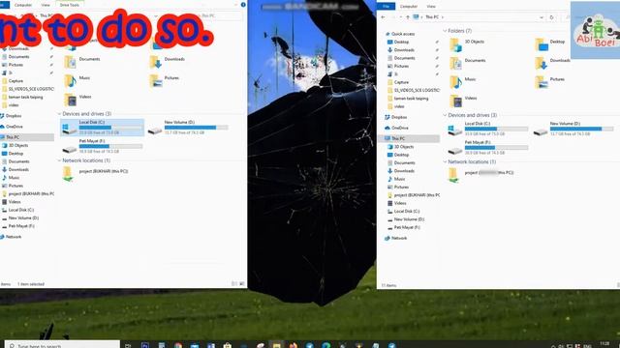The width and height of the screenshot is (620, 348).
Task: Open File Explorer on the taskbar
Action: 276,345
